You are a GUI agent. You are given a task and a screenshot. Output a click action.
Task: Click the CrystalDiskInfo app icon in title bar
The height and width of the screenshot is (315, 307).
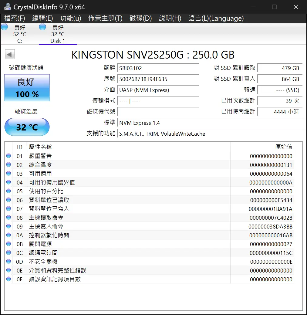(x=7, y=7)
